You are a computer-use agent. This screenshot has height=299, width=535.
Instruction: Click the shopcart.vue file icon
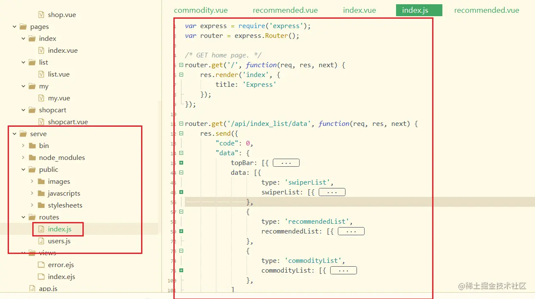(41, 122)
